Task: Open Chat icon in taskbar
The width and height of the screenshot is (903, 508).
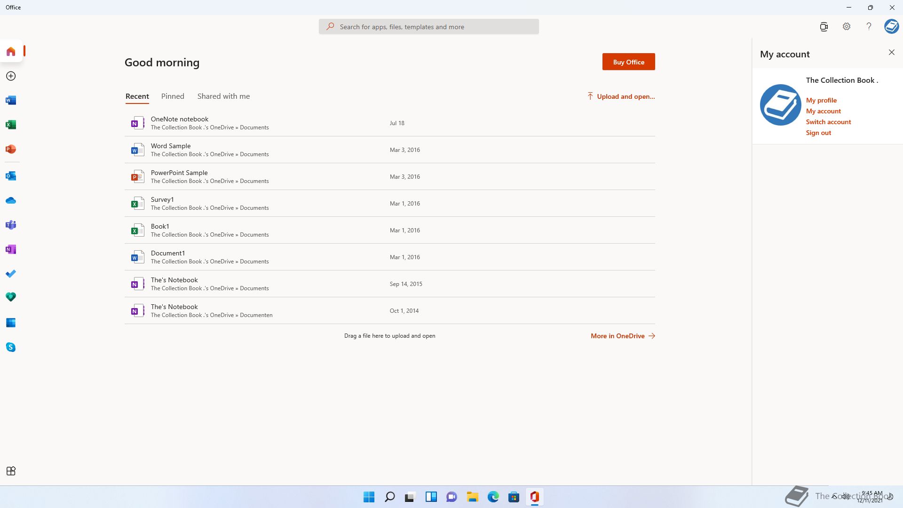Action: click(451, 497)
